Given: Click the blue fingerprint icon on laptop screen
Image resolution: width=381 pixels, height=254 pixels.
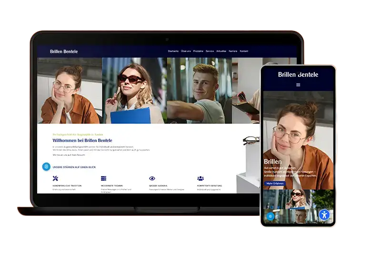Looking at the screenshot, I should coord(46,167).
